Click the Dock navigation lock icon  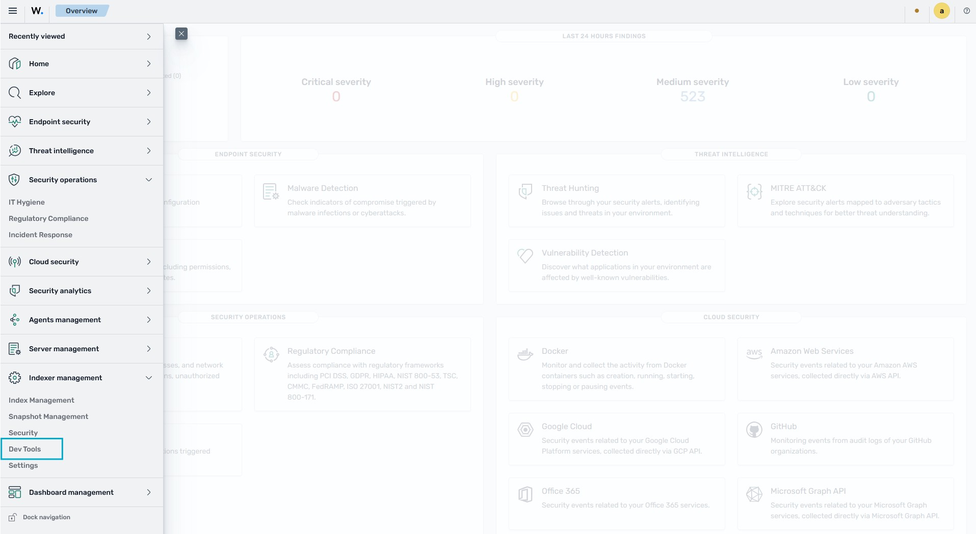click(13, 517)
